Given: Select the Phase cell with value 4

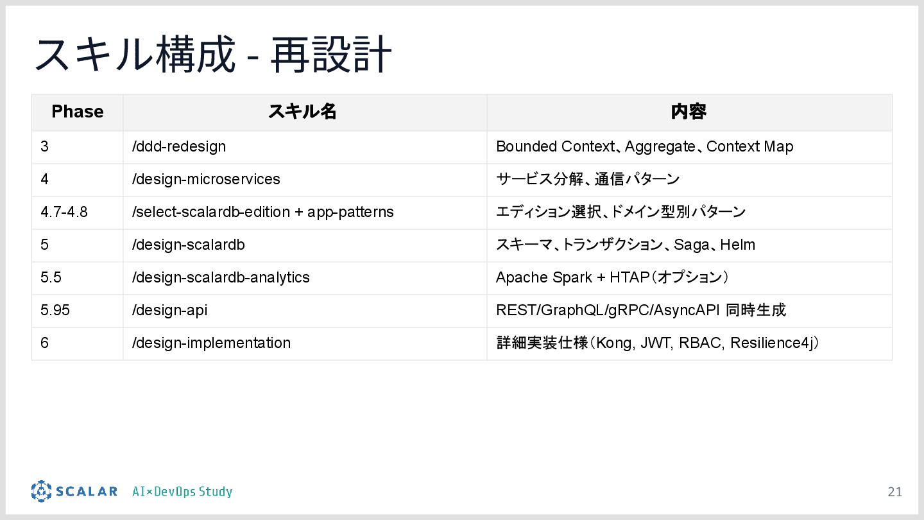Looking at the screenshot, I should point(78,180).
